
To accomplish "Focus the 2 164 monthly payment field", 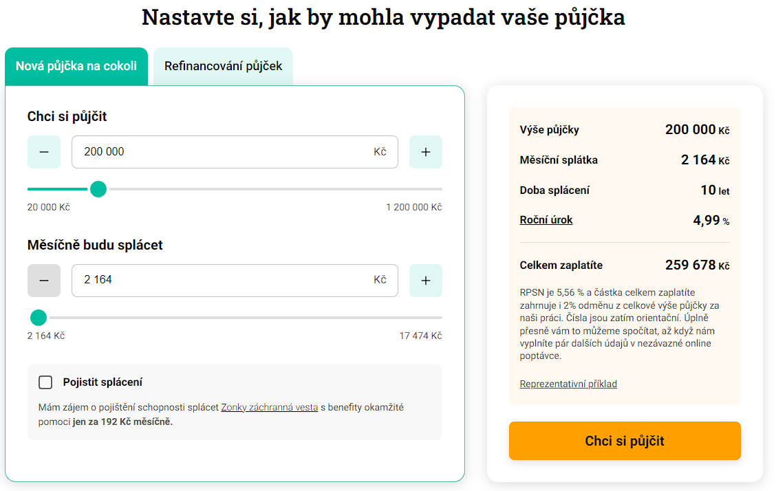I will pos(235,281).
